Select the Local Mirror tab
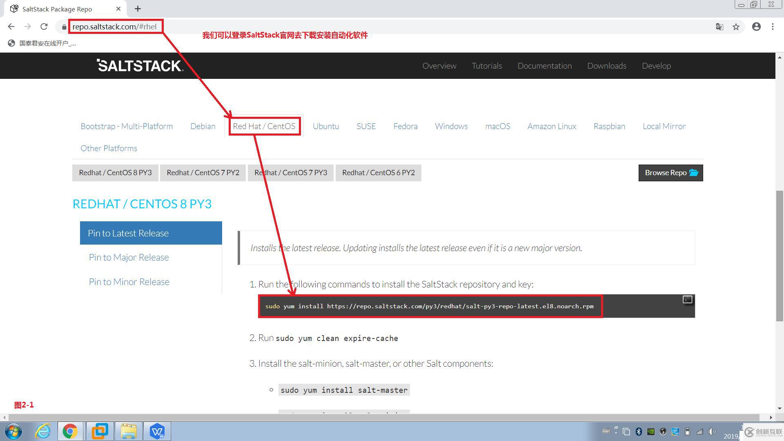784x441 pixels. pos(664,126)
